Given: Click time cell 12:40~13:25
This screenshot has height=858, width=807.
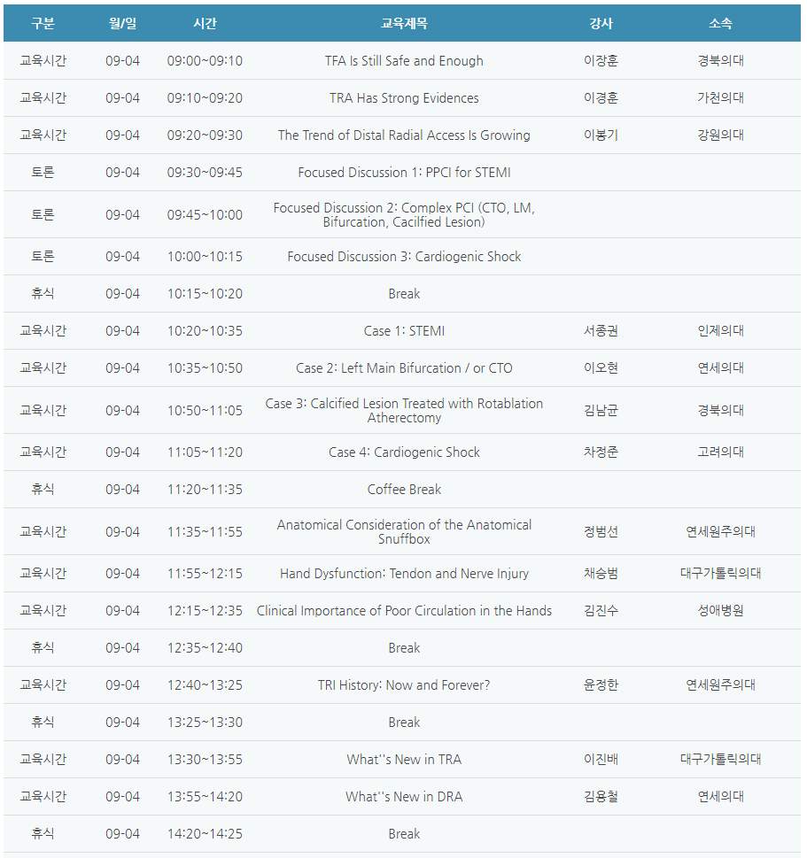Looking at the screenshot, I should click(x=205, y=685).
